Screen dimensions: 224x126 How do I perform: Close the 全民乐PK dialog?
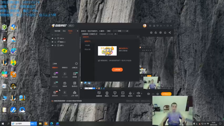click(138, 37)
